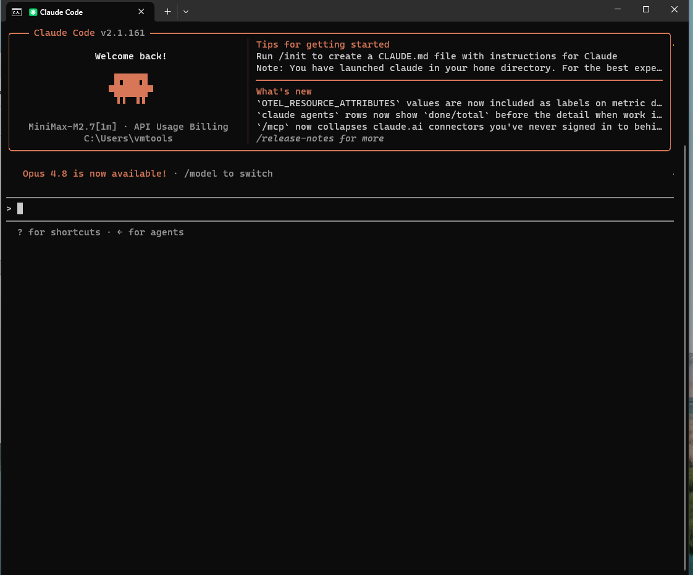The image size is (693, 575).
Task: Click 'Claude Code v2.1.161' title text
Action: 90,33
